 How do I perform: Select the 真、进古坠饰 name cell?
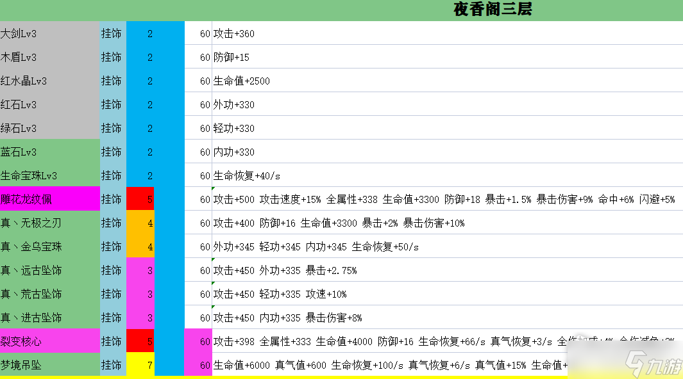(49, 318)
